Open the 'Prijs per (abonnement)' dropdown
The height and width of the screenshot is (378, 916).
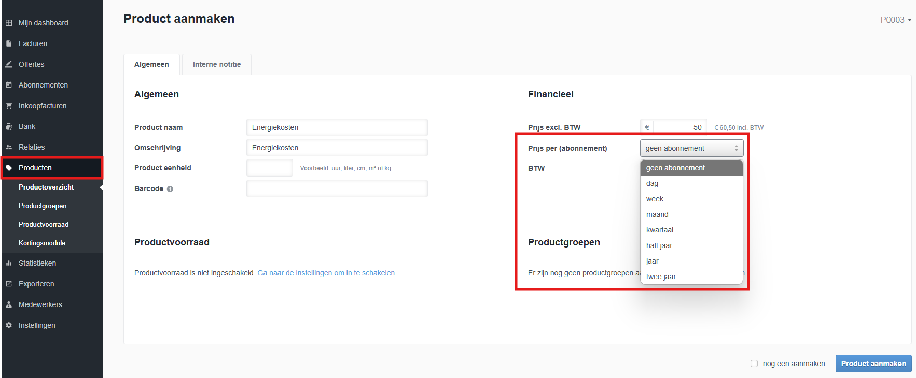691,148
